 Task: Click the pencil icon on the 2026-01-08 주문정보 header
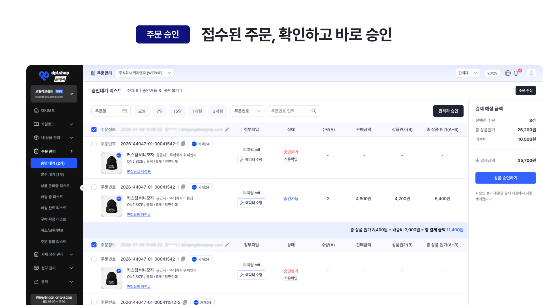[227, 245]
